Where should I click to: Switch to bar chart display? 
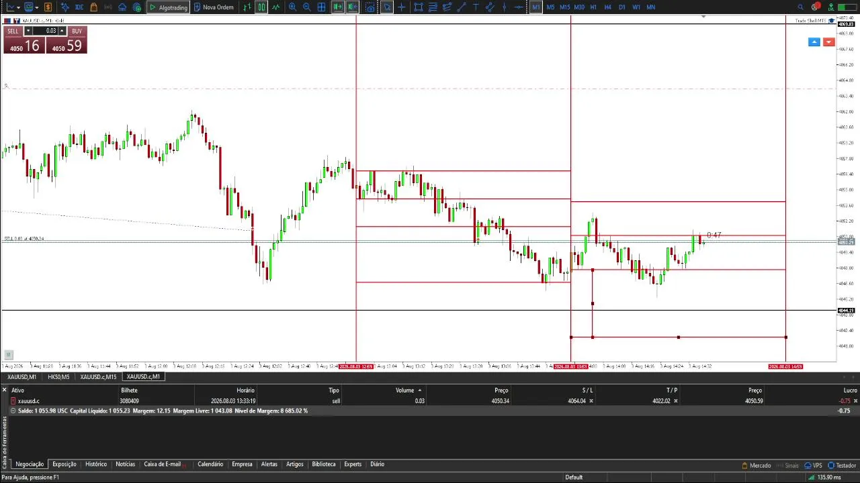[247, 7]
